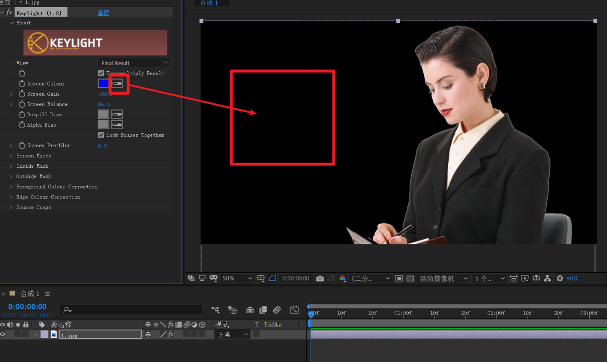This screenshot has height=362, width=607.
Task: Toggle solo box for the 1.jpg layer
Action: click(18, 334)
